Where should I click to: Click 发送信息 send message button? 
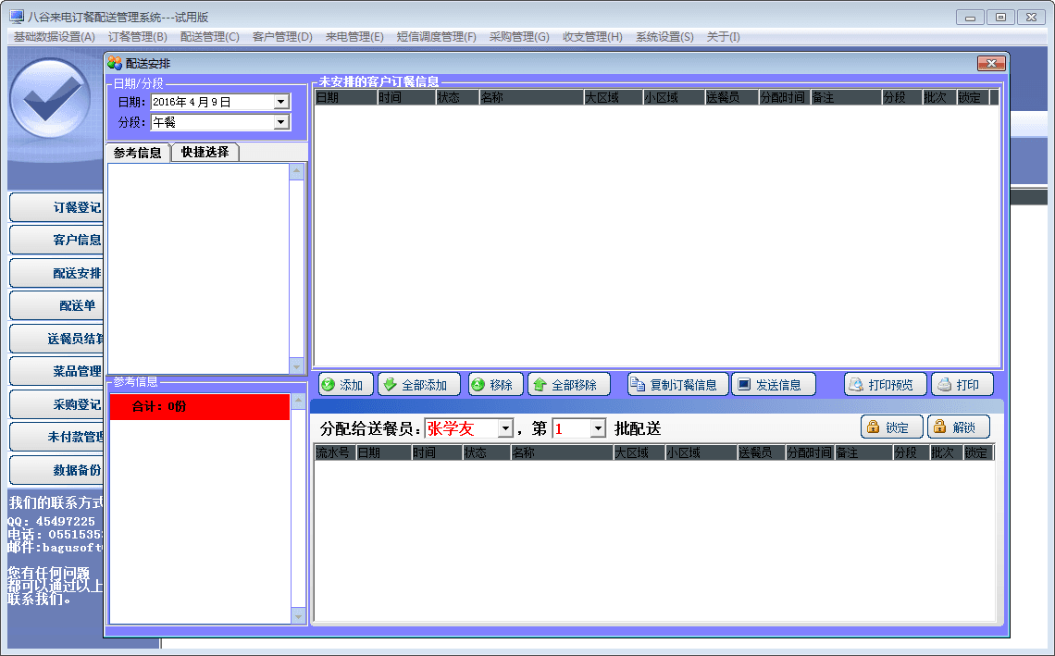(773, 385)
